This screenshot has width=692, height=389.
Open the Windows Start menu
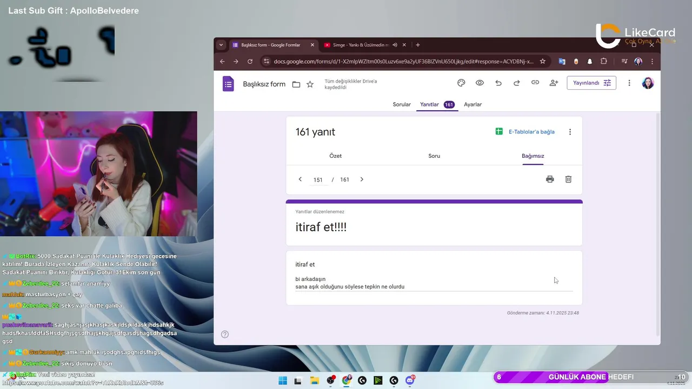[283, 380]
